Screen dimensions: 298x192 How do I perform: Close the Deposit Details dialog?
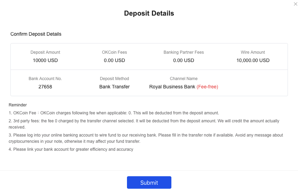[x=296, y=4]
